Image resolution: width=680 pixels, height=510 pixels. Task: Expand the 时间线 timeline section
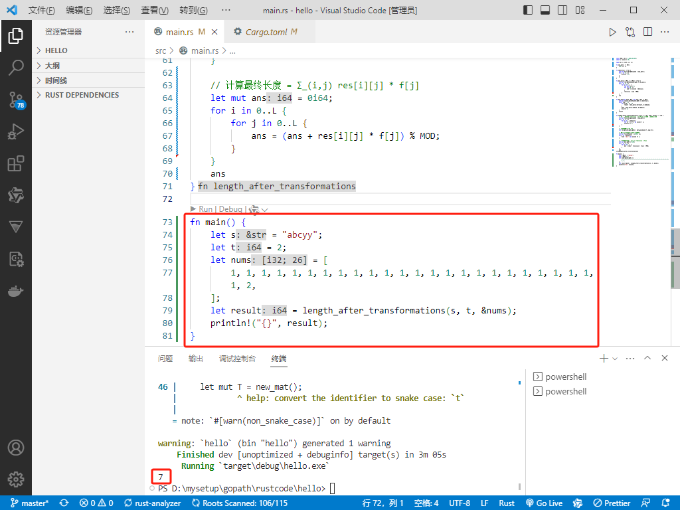(x=88, y=80)
